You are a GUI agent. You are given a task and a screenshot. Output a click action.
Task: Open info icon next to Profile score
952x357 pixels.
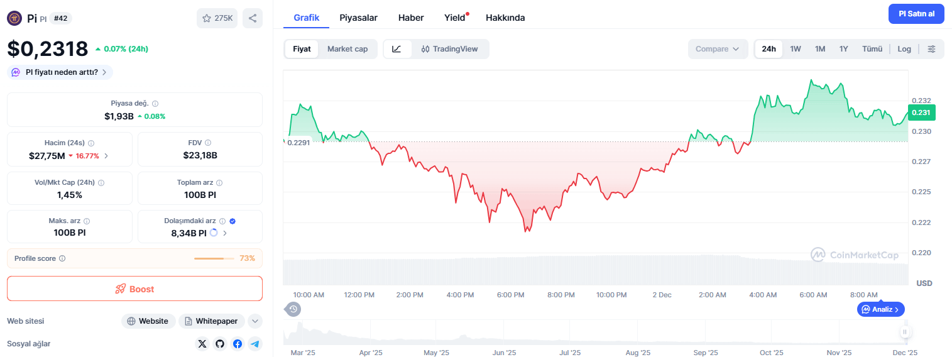coord(62,258)
